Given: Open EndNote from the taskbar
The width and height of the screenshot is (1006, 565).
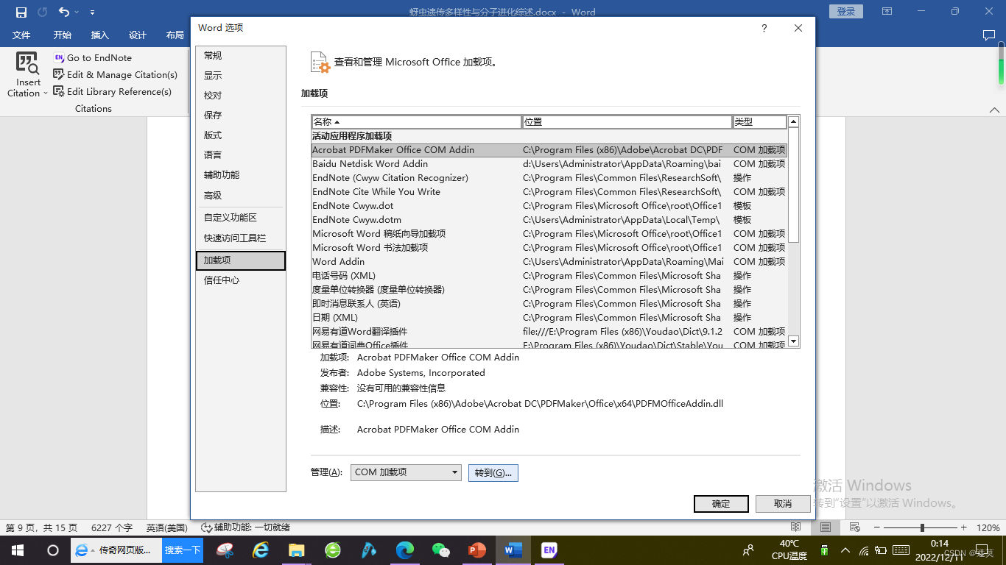Looking at the screenshot, I should pyautogui.click(x=549, y=550).
